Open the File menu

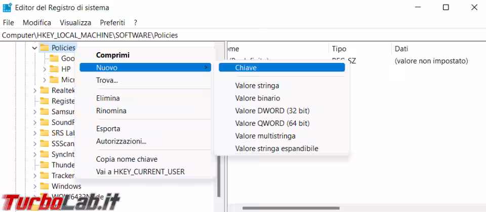8,23
